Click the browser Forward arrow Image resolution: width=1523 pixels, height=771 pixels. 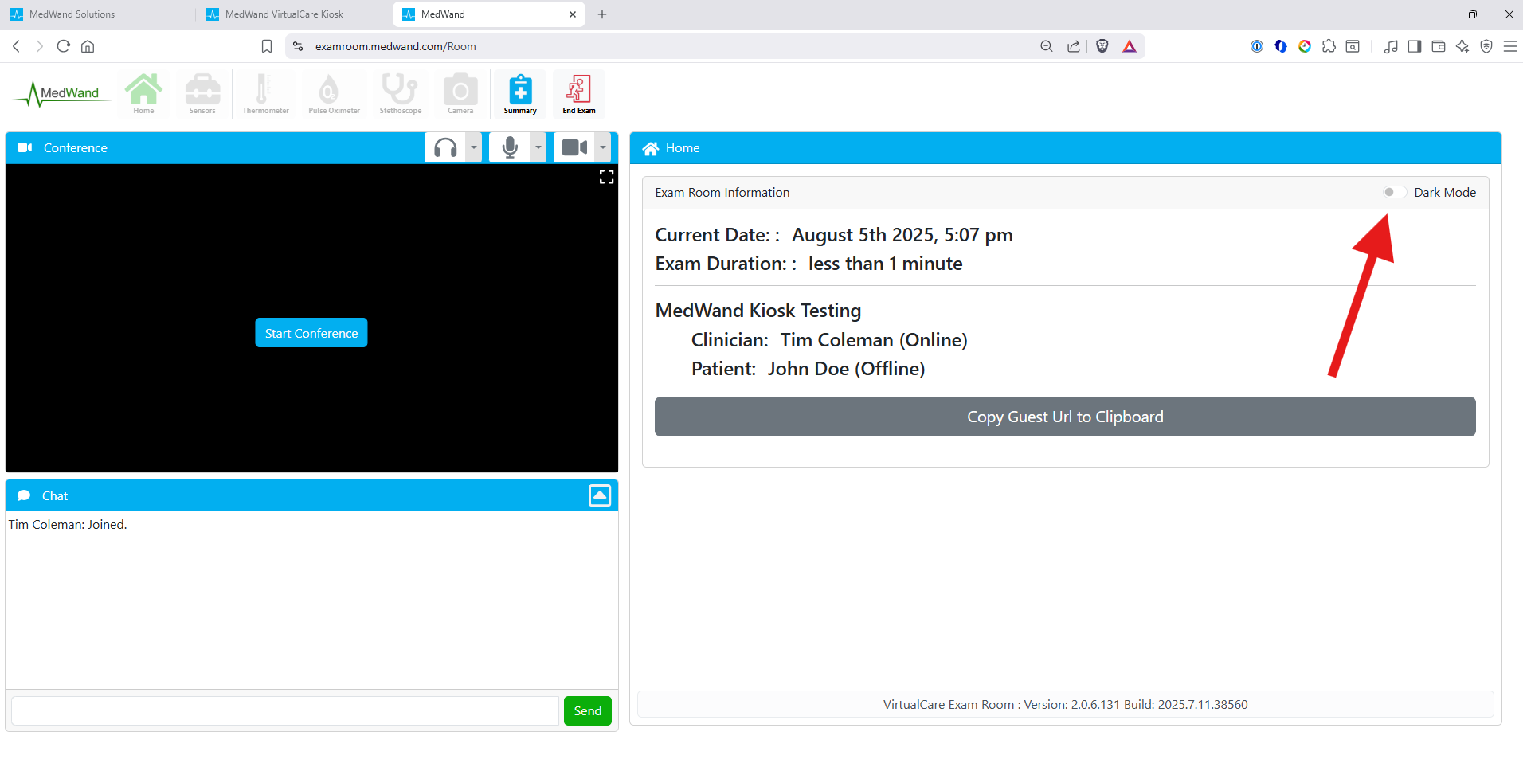pyautogui.click(x=39, y=46)
